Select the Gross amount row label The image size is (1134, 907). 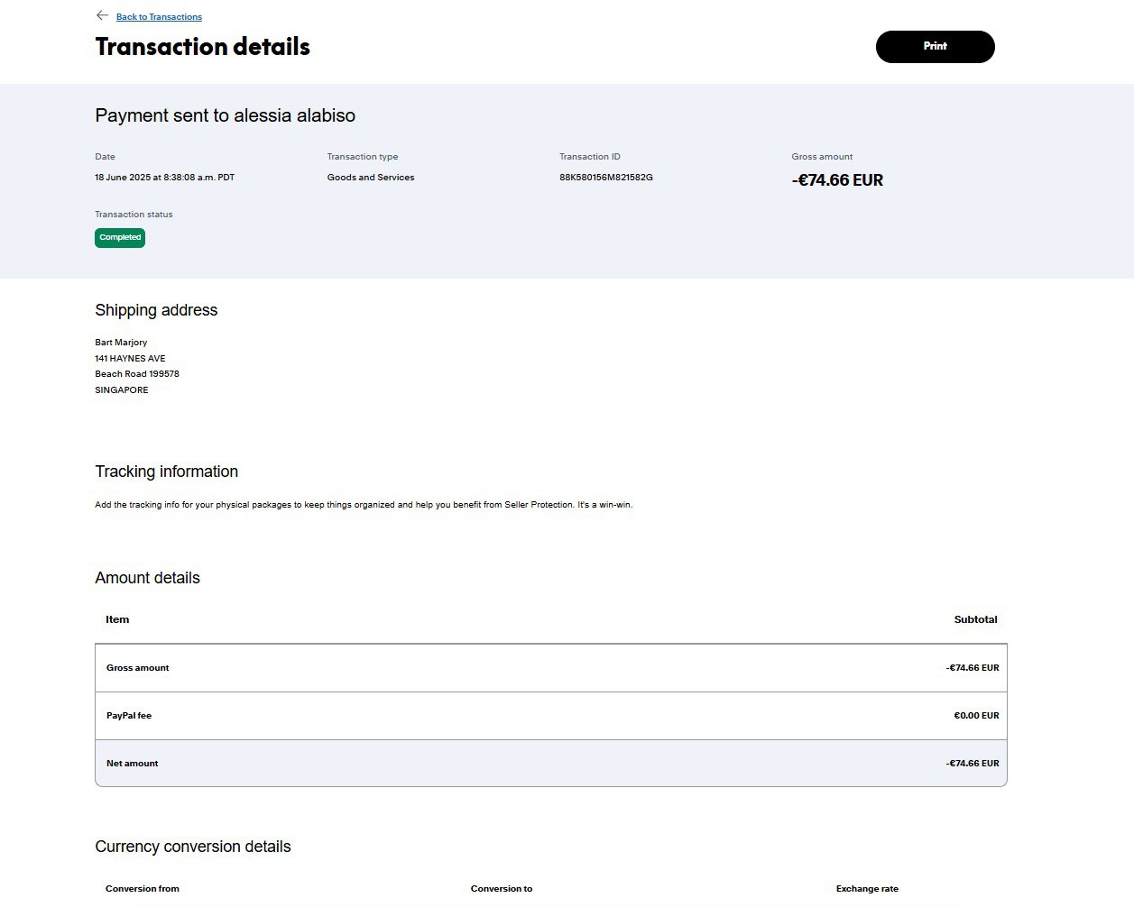pos(137,668)
